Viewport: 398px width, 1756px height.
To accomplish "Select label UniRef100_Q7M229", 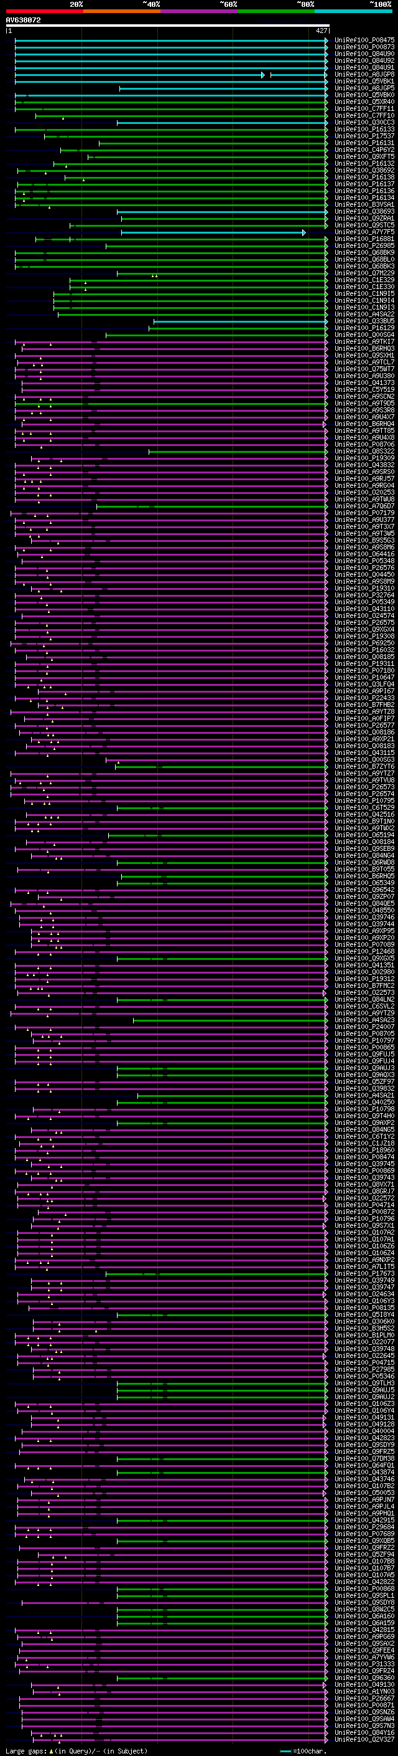I will [364, 273].
